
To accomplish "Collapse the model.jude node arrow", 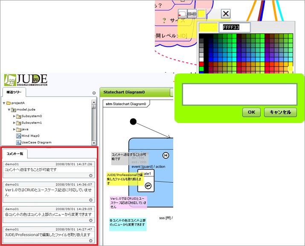I will pyautogui.click(x=9, y=110).
